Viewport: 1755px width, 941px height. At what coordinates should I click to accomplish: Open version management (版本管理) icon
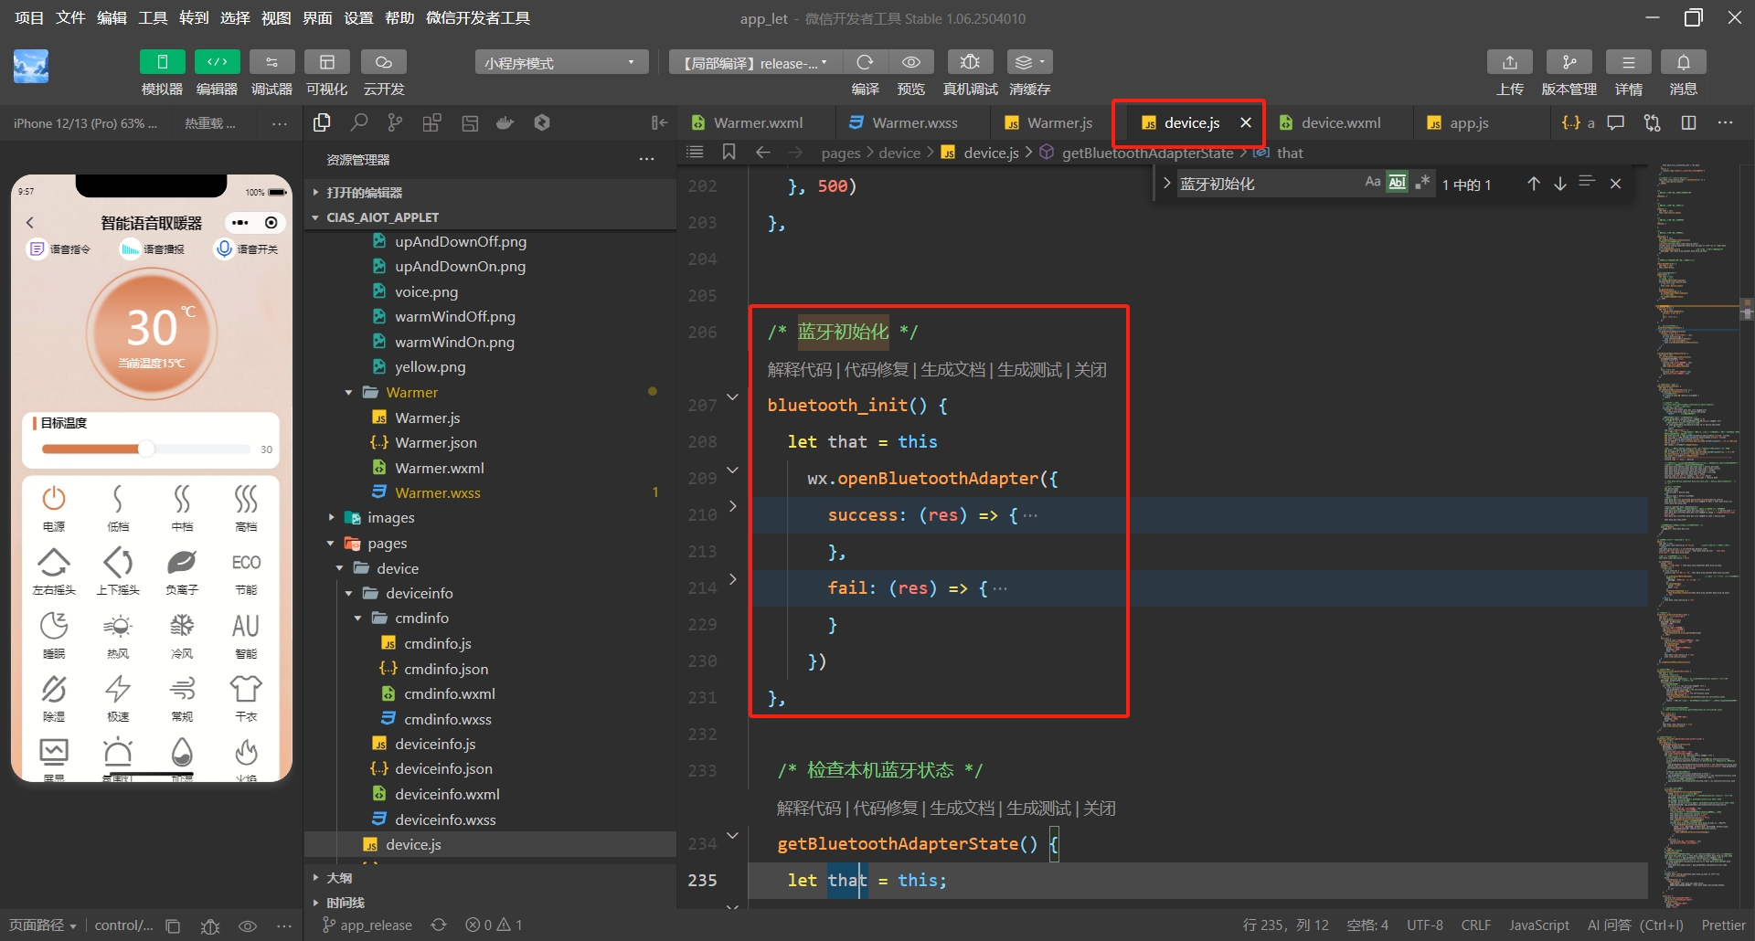1569,62
